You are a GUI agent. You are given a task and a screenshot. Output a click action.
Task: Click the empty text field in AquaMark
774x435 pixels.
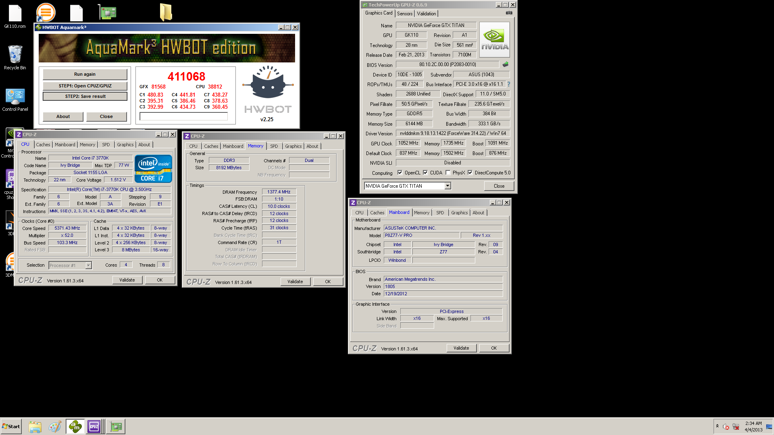click(x=183, y=116)
